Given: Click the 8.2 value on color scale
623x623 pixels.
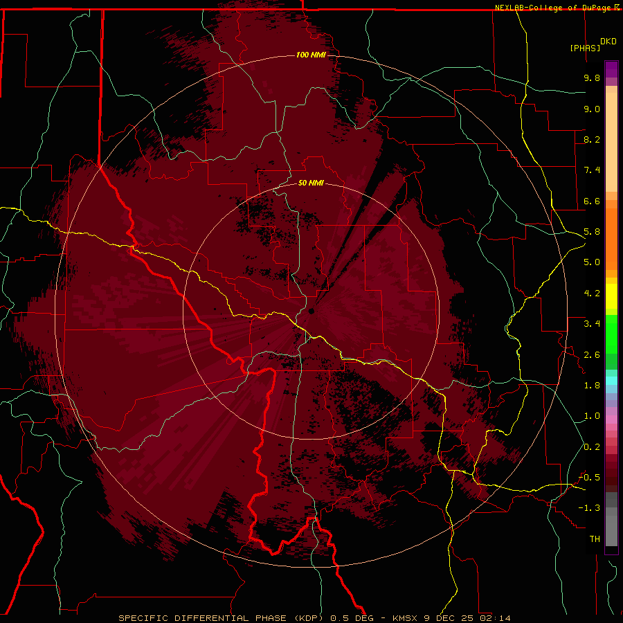Looking at the screenshot, I should click(x=592, y=139).
